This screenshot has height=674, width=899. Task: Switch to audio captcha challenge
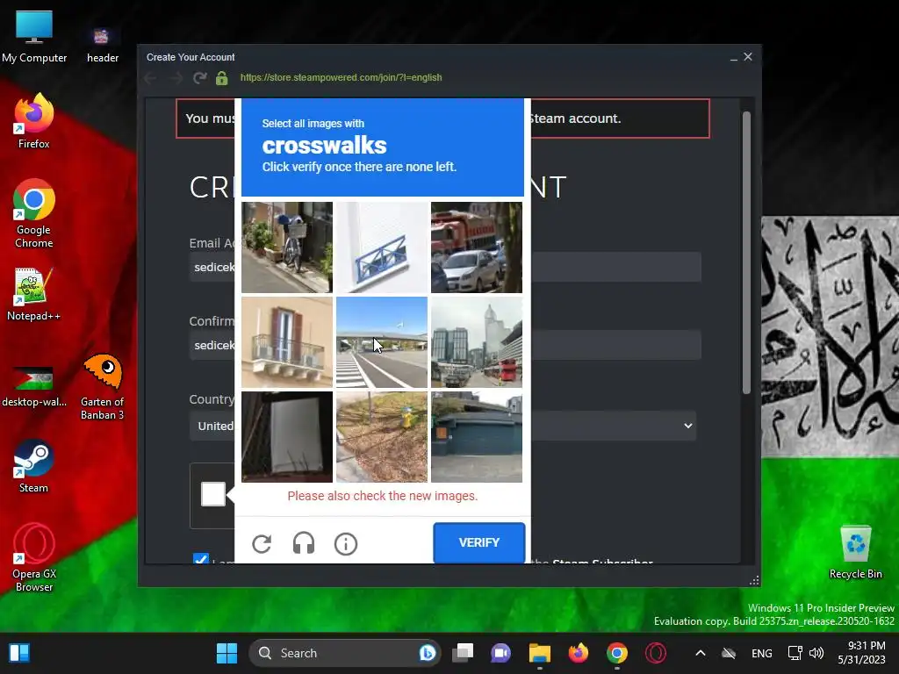coord(303,543)
